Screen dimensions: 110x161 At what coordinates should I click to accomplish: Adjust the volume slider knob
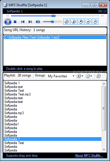coord(52,22)
